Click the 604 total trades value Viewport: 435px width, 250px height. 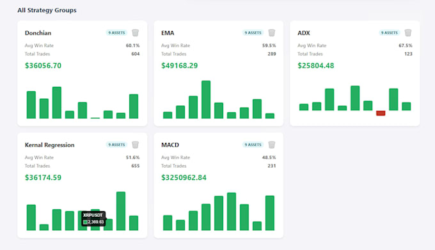tap(136, 54)
